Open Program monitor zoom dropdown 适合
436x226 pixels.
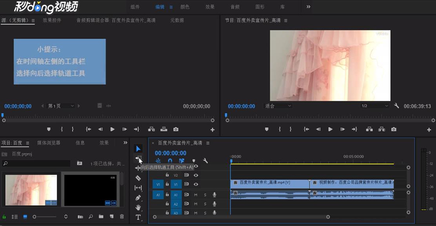(x=277, y=106)
